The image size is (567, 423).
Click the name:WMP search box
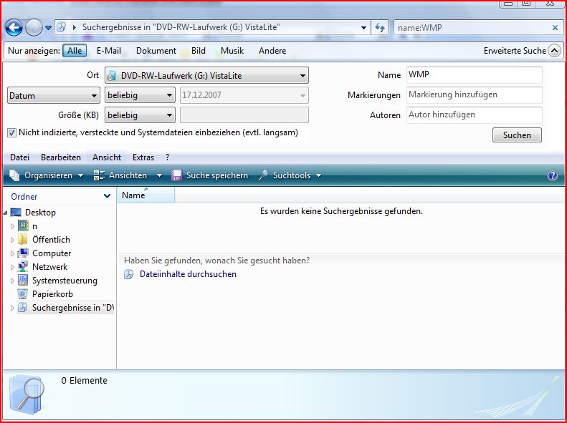[x=472, y=28]
